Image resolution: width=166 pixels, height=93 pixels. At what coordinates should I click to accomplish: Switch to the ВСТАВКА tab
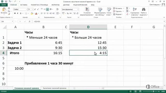coord(24,5)
